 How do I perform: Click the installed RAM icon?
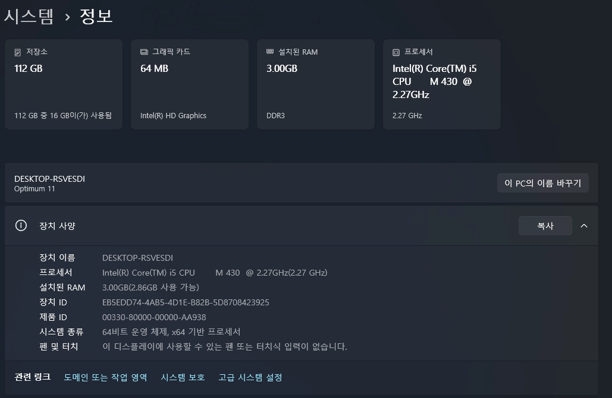coord(269,52)
